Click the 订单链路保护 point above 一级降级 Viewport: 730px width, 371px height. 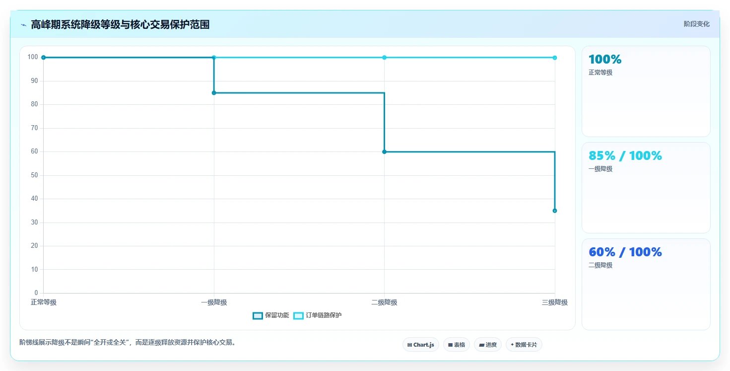pyautogui.click(x=214, y=58)
